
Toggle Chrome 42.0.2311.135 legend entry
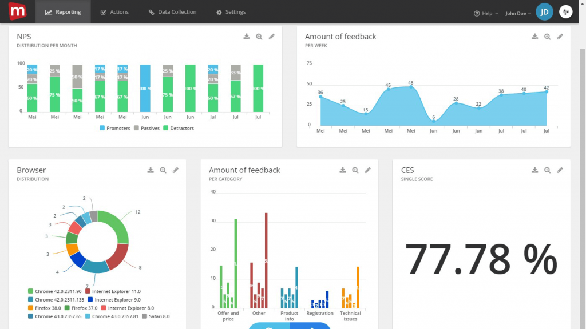(56, 299)
